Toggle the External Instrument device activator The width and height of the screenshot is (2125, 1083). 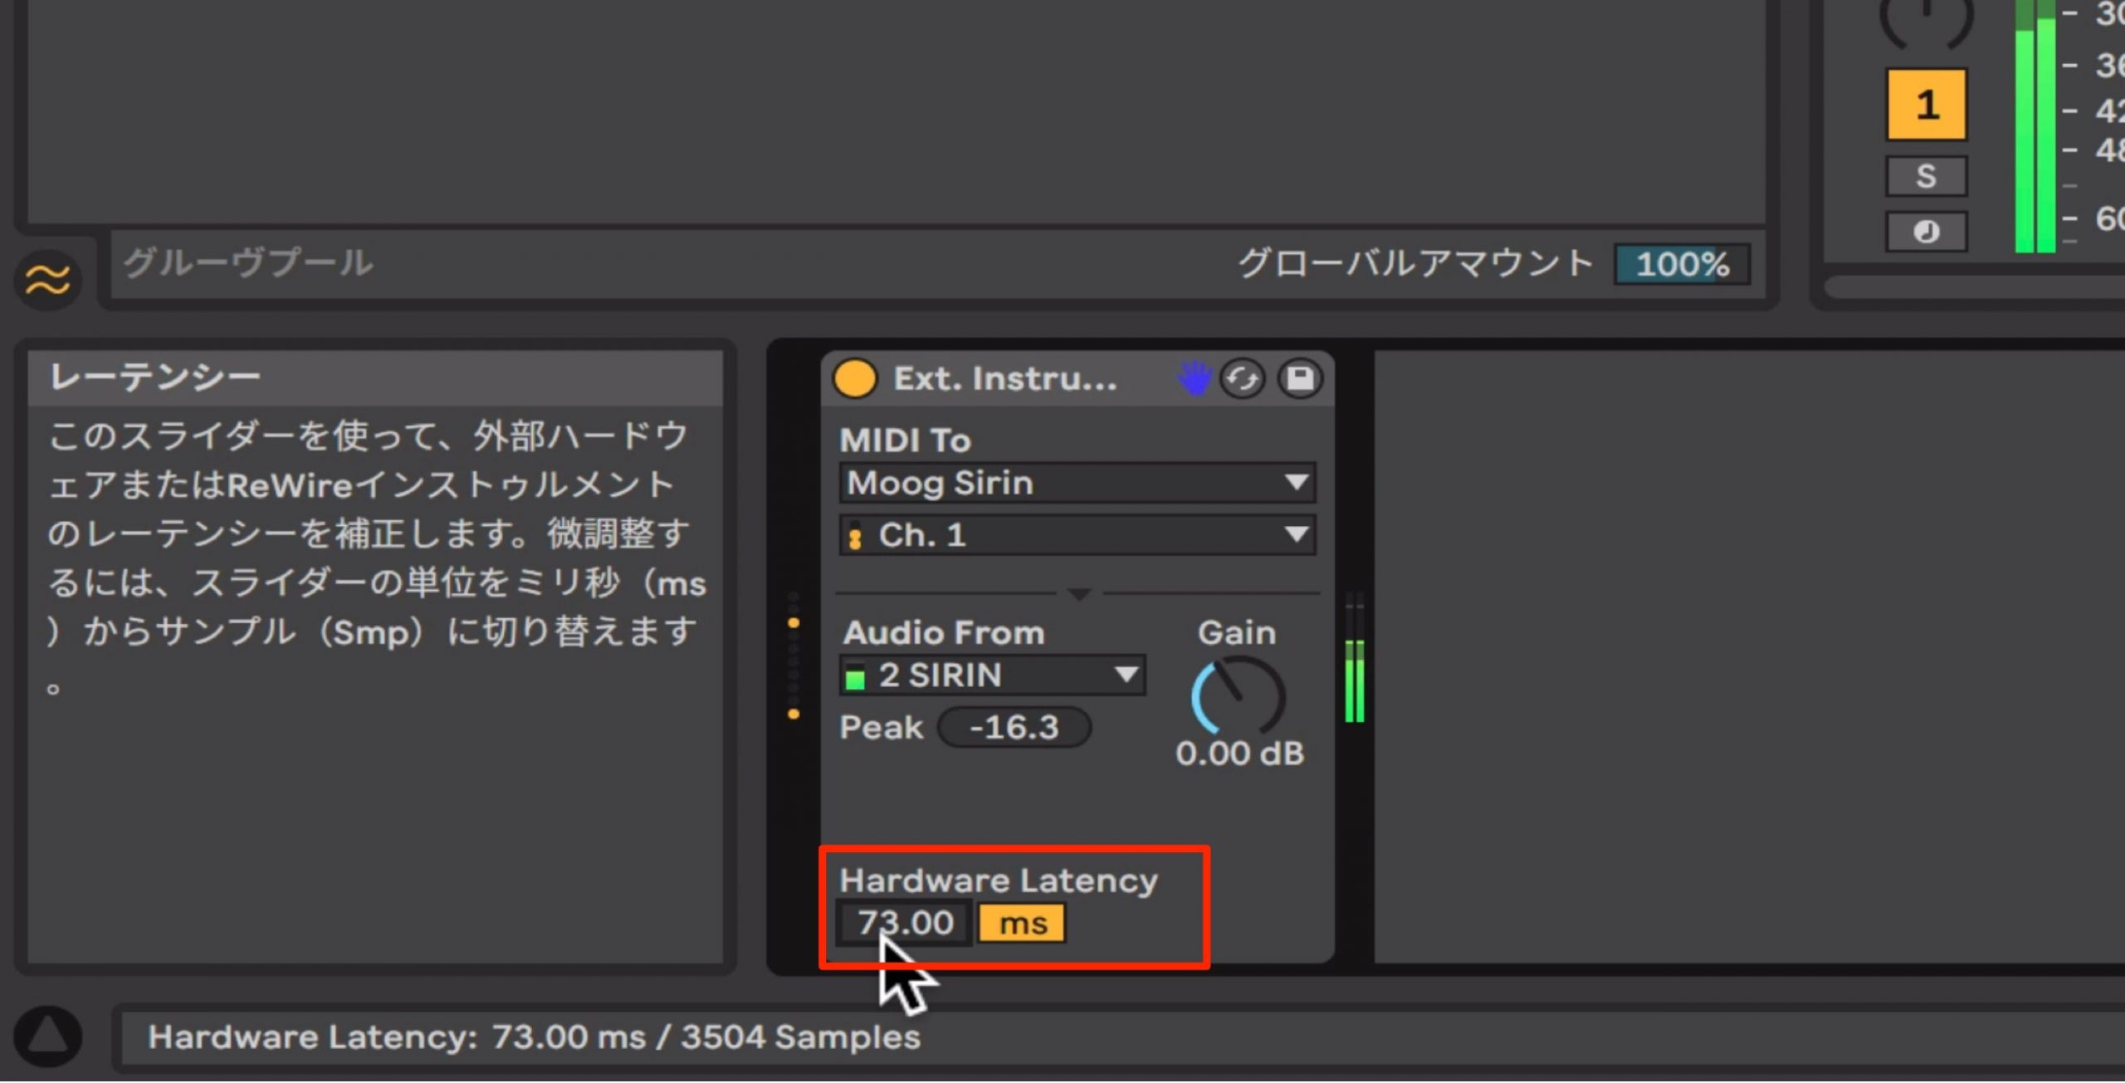854,378
